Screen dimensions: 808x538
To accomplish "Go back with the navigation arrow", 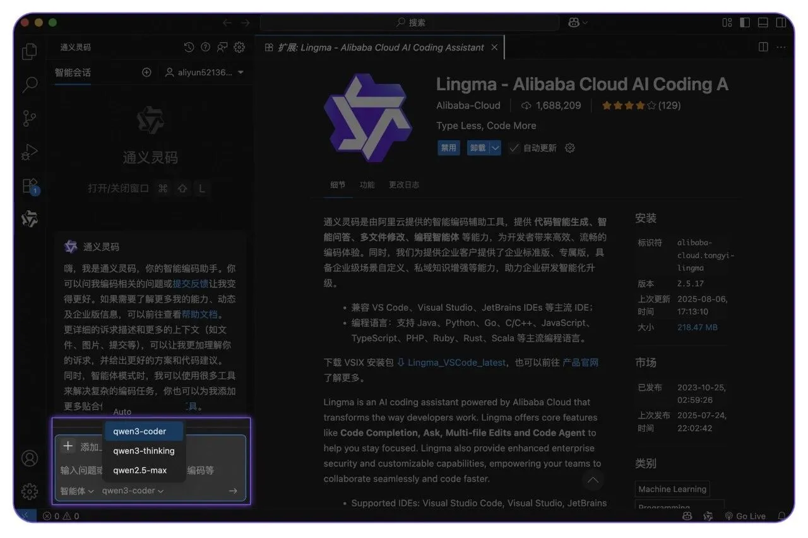I will coord(227,23).
